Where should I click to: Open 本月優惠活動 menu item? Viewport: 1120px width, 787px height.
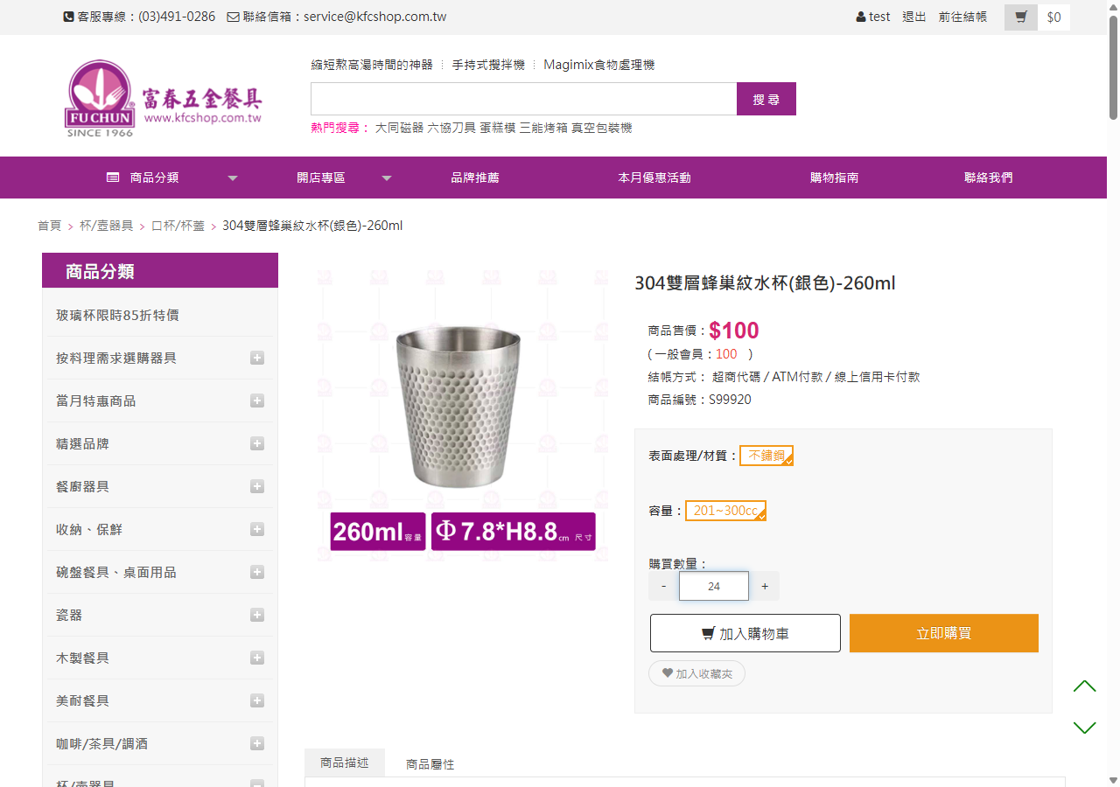[654, 178]
